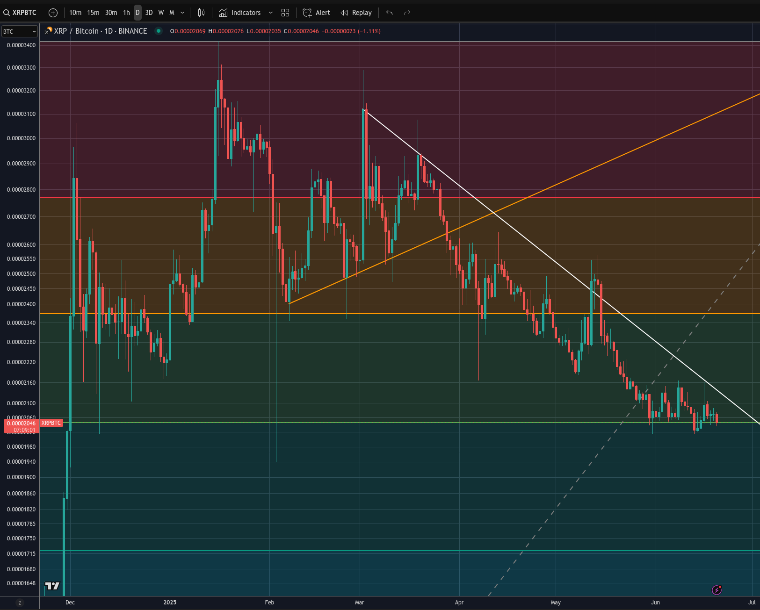The width and height of the screenshot is (760, 610).
Task: Select the orange horizontal level line
Action: tap(400, 314)
